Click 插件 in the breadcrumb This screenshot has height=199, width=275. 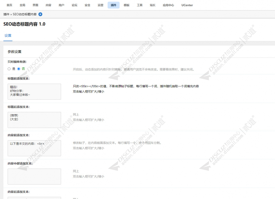coord(6,14)
